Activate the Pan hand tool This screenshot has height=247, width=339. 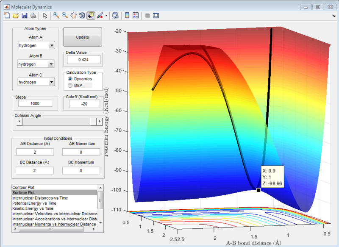[73, 16]
